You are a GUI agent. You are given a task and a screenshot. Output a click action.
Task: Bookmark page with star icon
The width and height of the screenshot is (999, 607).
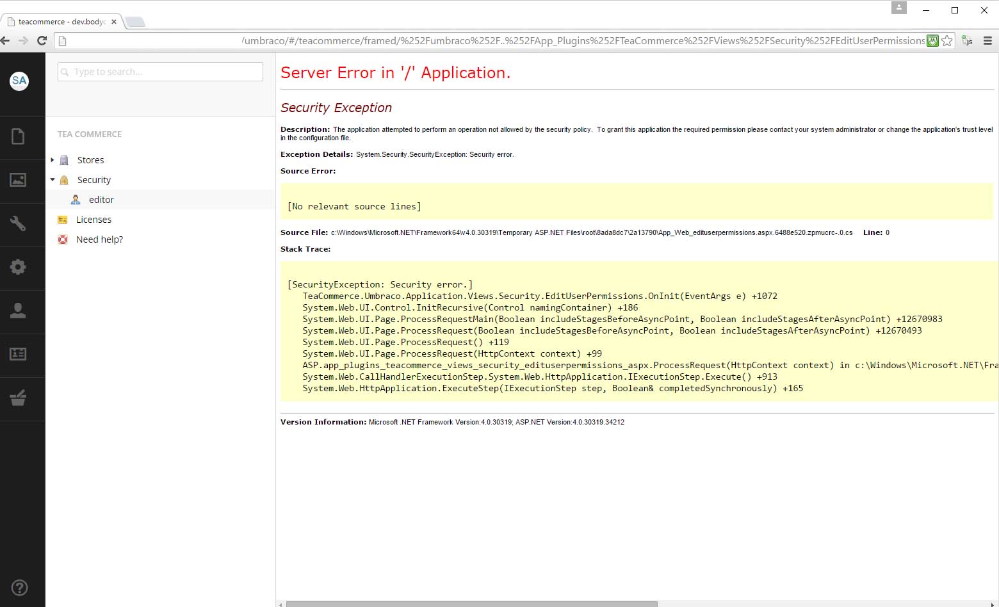point(947,40)
